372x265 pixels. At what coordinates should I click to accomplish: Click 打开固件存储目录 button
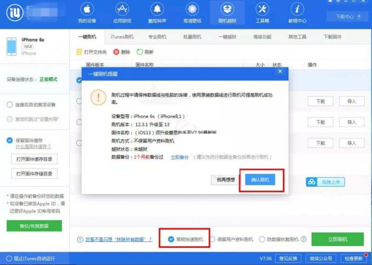tap(34, 174)
